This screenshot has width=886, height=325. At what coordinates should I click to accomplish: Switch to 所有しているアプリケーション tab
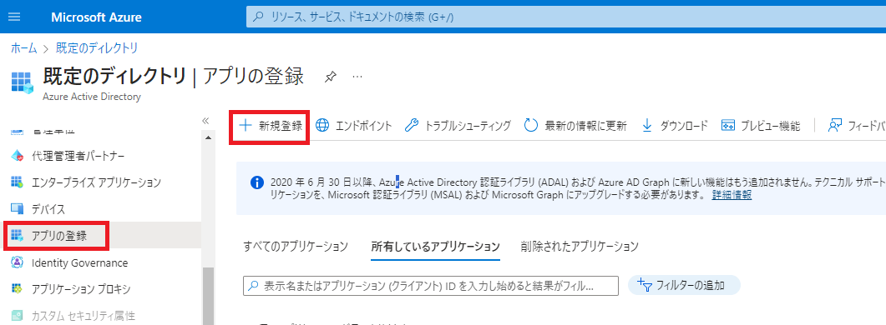coord(436,247)
